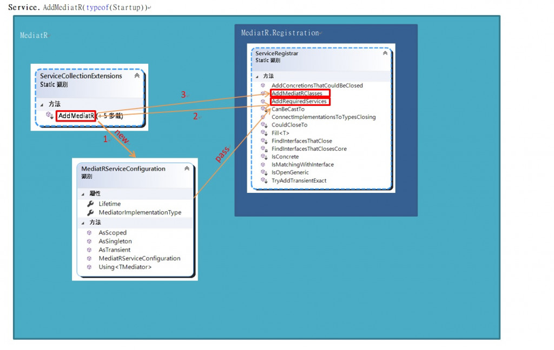This screenshot has width=554, height=350.
Task: Click icon beside FindInterfacesThatClosesCore
Action: click(x=264, y=149)
